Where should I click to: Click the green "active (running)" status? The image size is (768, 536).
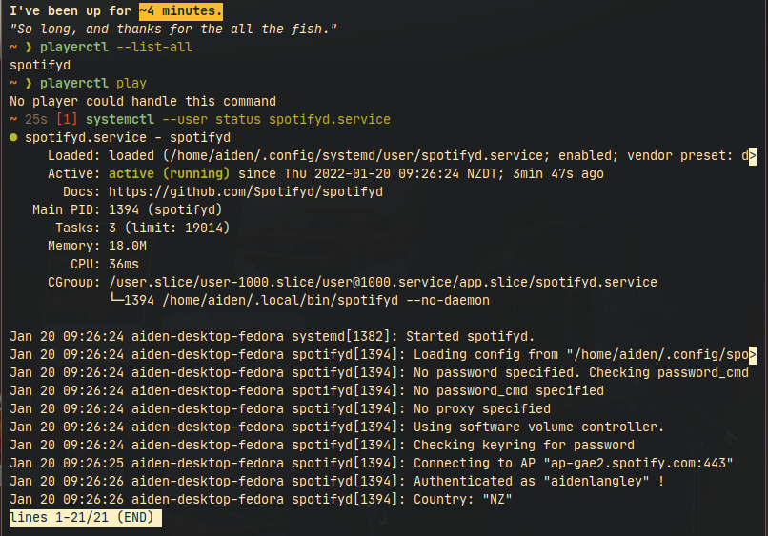tap(169, 174)
